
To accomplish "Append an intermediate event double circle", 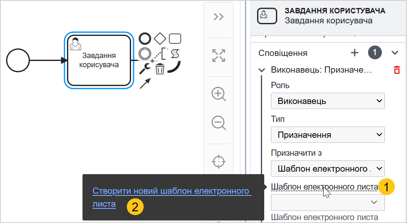I will pyautogui.click(x=145, y=54).
